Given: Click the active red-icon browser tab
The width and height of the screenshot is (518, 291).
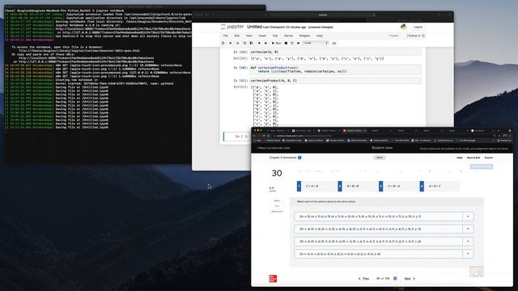Looking at the screenshot, I should [x=355, y=131].
